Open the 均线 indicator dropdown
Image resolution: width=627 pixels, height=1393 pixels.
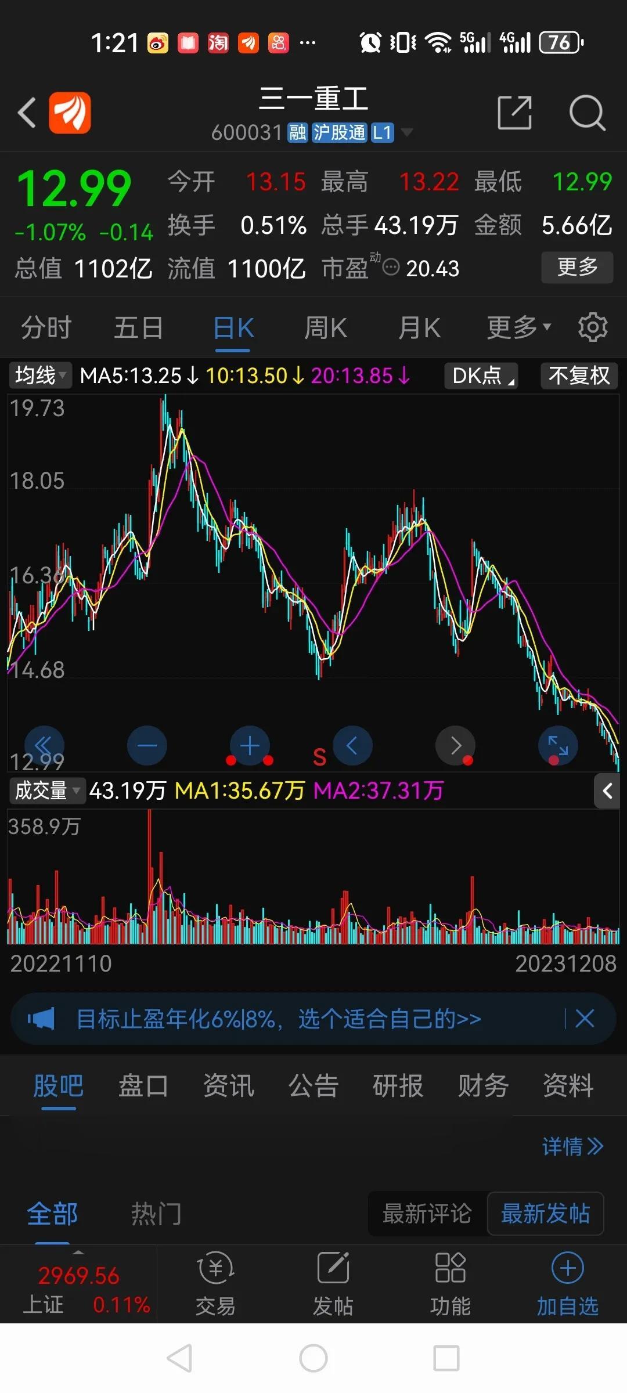pyautogui.click(x=39, y=376)
